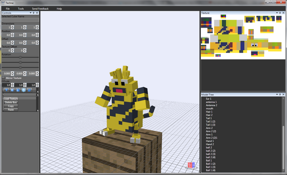Select 'Hand 1' in the Model Tree
This screenshot has width=287, height=175.
[x=210, y=141]
